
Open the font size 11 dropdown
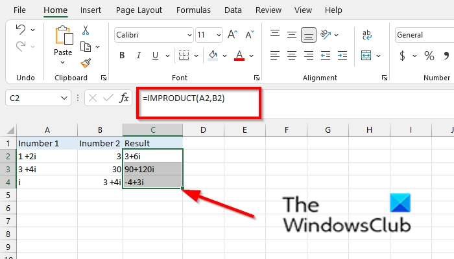[x=219, y=35]
